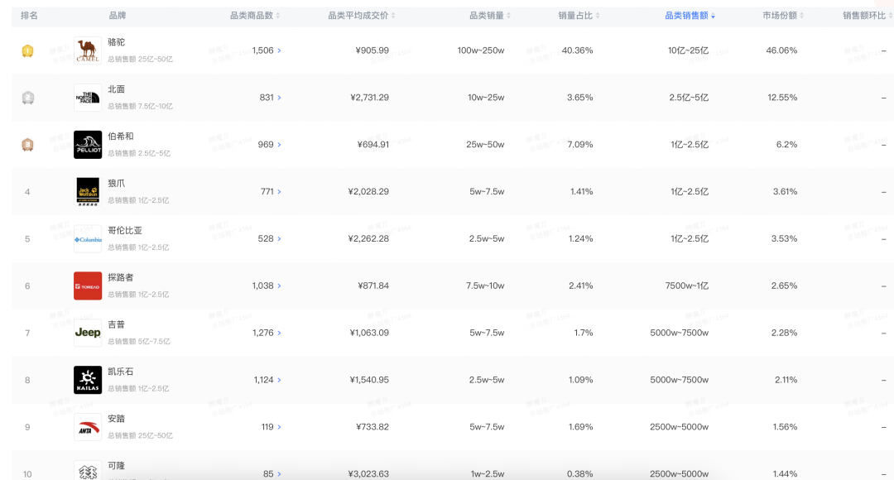Open 可隆 product count 85 details
Image resolution: width=894 pixels, height=480 pixels.
[272, 473]
